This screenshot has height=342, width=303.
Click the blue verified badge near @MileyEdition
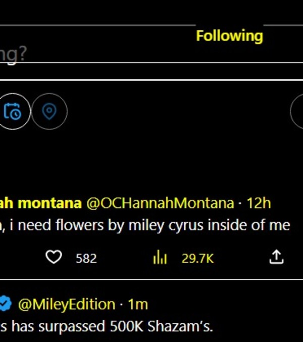click(5, 304)
